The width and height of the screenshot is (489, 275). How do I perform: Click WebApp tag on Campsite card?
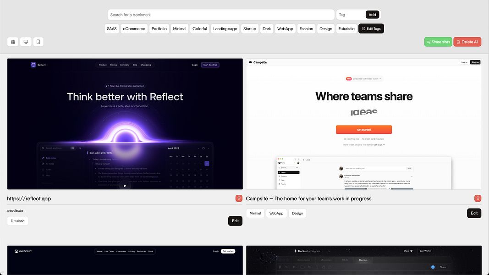coord(276,213)
